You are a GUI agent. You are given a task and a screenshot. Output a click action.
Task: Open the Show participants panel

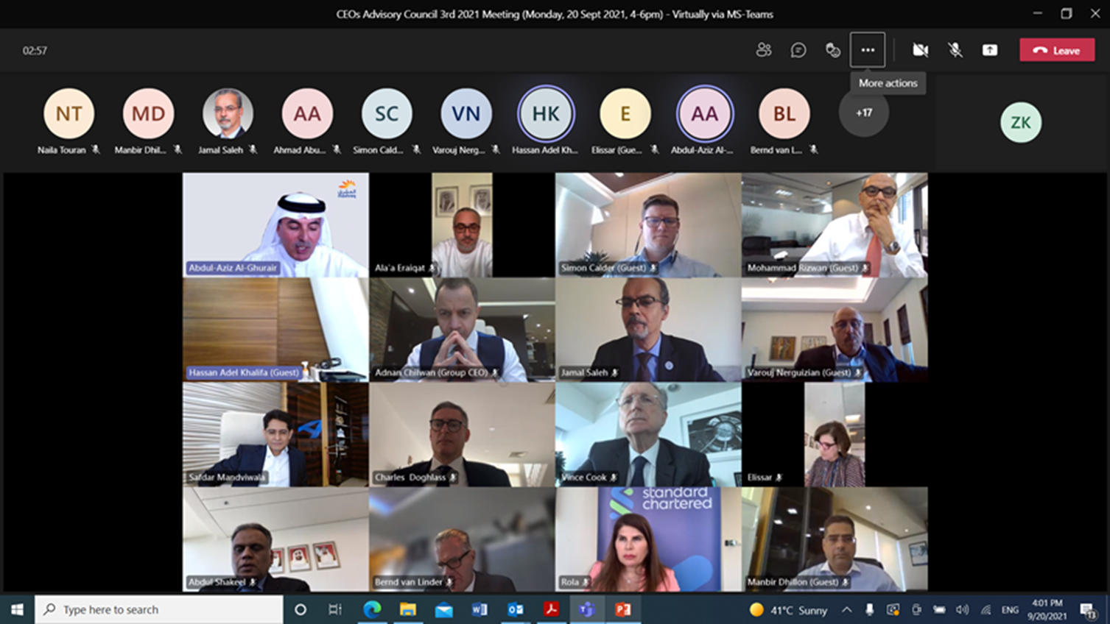[x=764, y=50]
